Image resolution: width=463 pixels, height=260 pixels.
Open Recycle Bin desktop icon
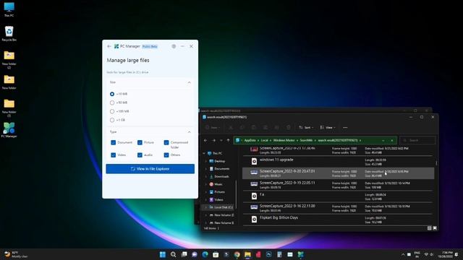(x=9, y=34)
